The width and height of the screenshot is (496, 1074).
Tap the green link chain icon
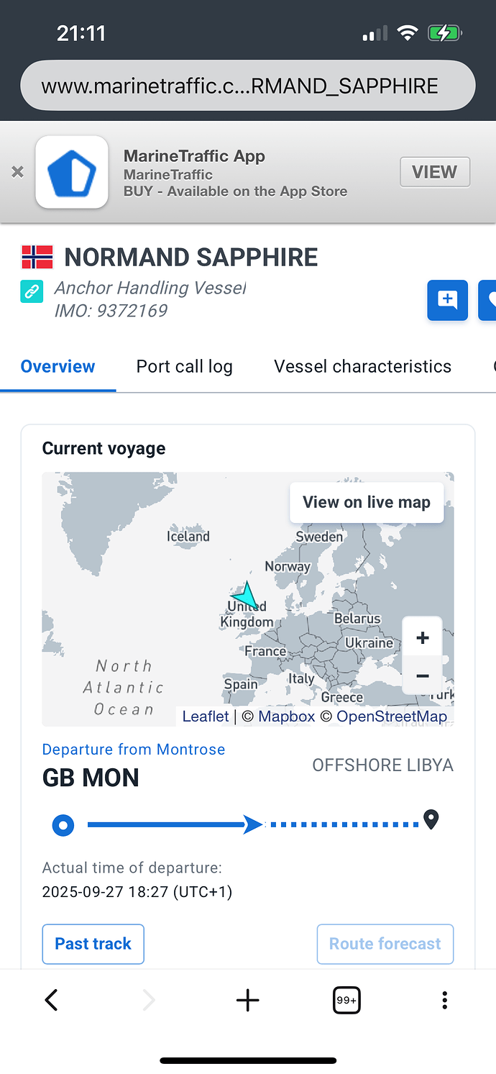click(x=31, y=291)
